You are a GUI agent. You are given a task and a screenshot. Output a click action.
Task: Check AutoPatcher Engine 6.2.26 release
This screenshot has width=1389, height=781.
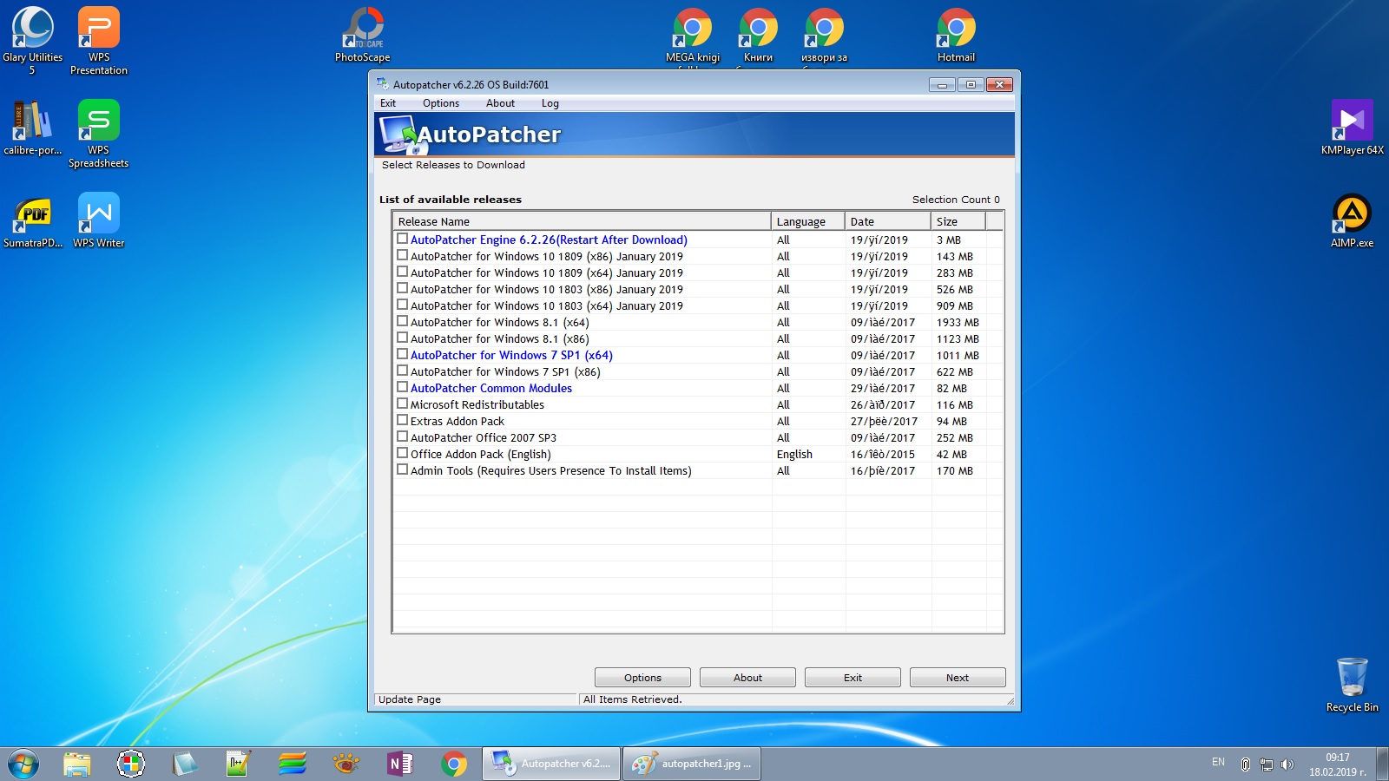point(402,239)
